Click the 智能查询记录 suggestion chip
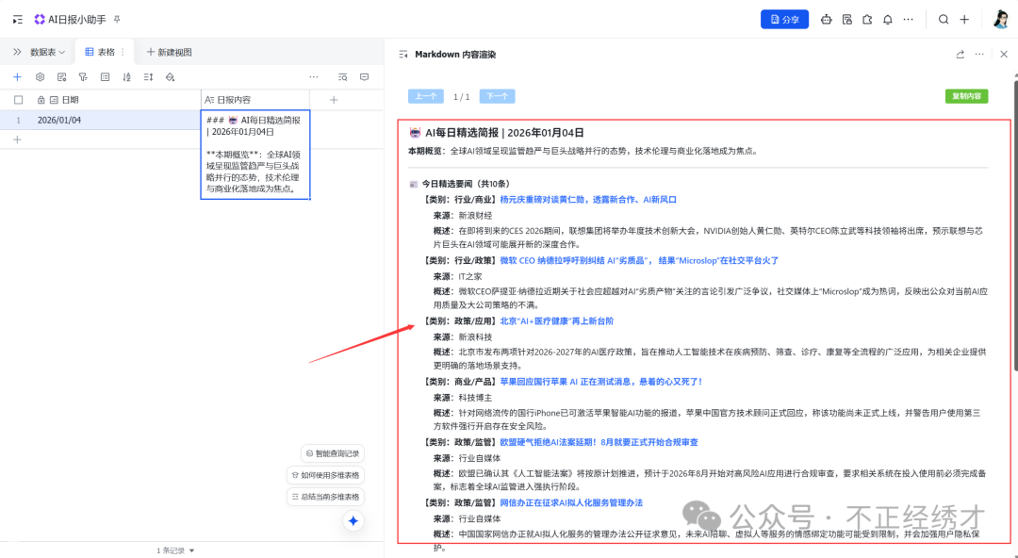The height and width of the screenshot is (558, 1018). click(333, 453)
